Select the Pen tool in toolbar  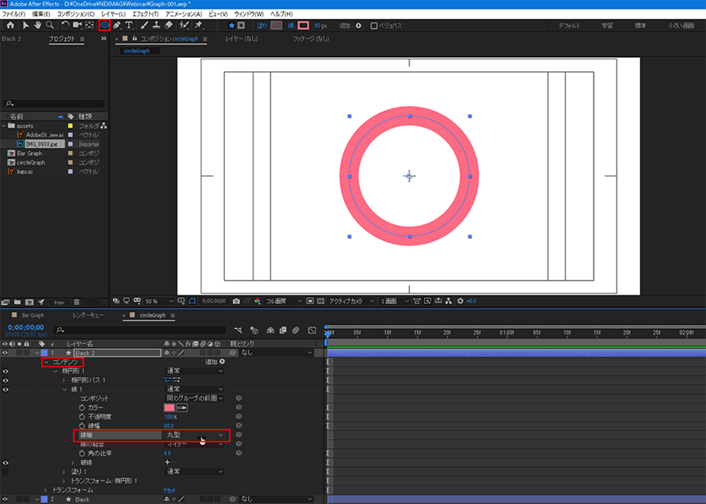point(117,25)
